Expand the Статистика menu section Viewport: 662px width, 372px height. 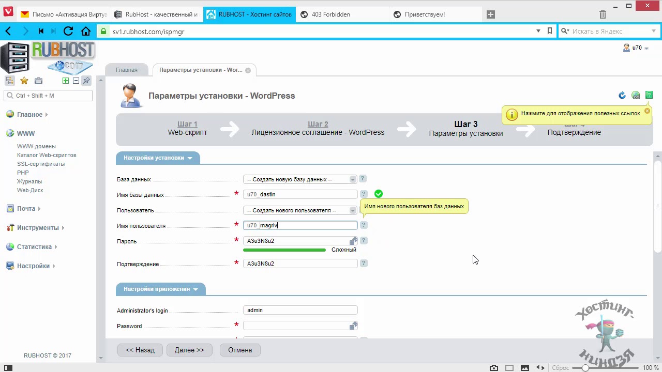point(32,247)
